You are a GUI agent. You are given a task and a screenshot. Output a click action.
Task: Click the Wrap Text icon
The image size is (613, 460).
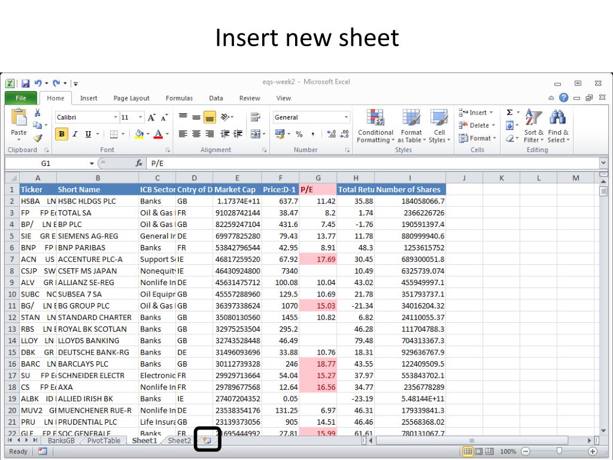(256, 117)
